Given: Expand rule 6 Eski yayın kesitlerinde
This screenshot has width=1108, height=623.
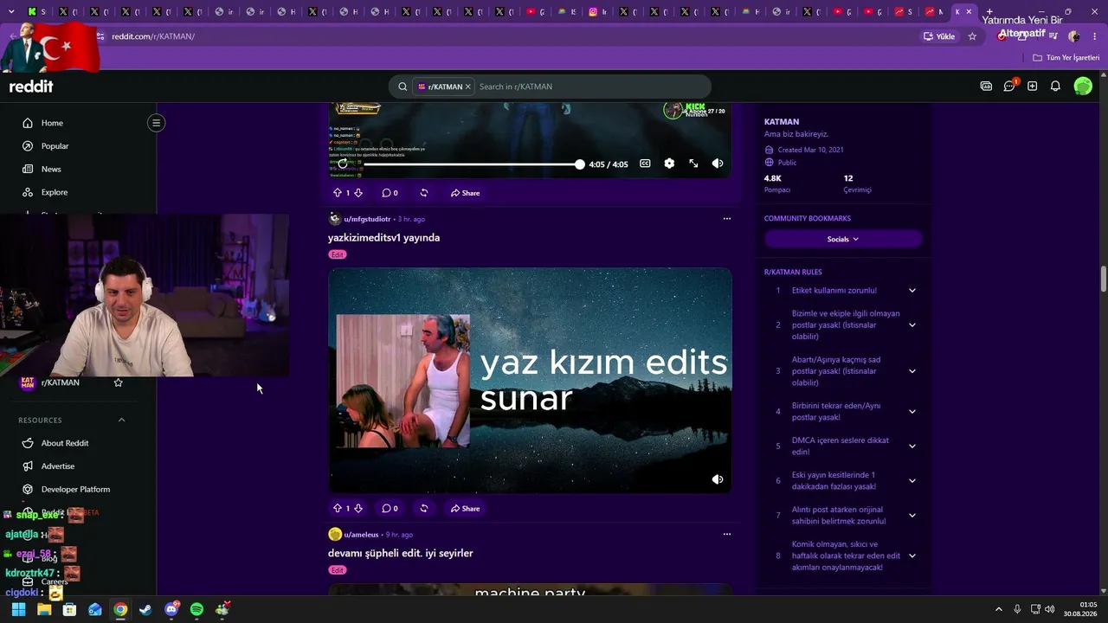Looking at the screenshot, I should 912,481.
